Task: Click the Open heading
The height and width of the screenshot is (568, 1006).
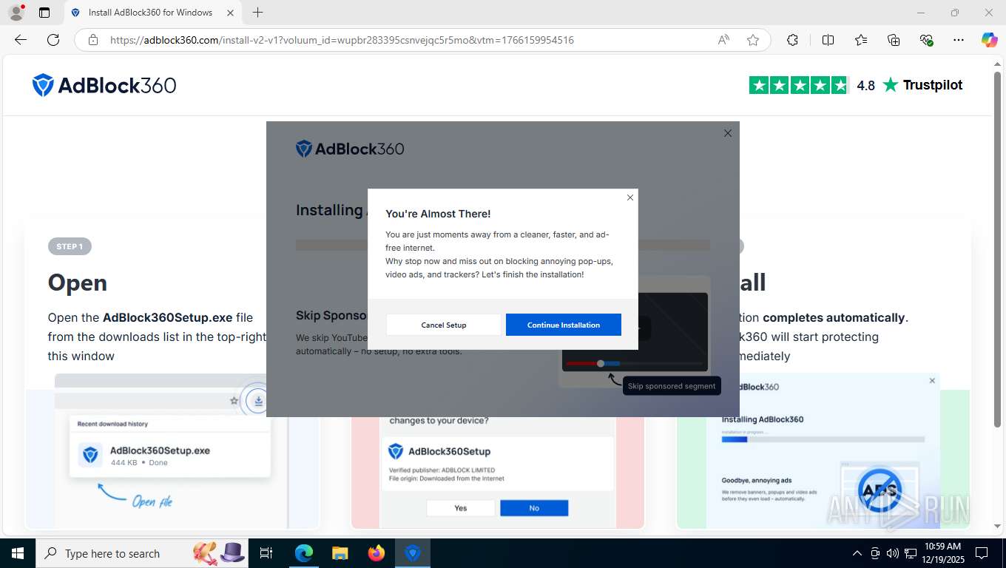Action: pos(78,283)
